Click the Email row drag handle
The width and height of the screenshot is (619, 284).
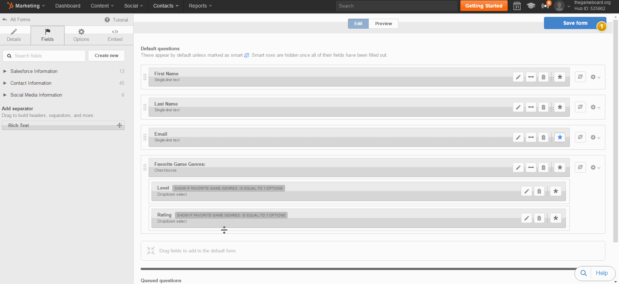(145, 138)
